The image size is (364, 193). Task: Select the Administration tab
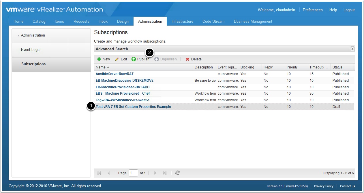[x=150, y=21]
